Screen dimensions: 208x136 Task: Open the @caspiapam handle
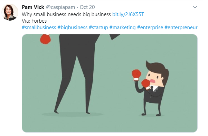tap(60, 7)
